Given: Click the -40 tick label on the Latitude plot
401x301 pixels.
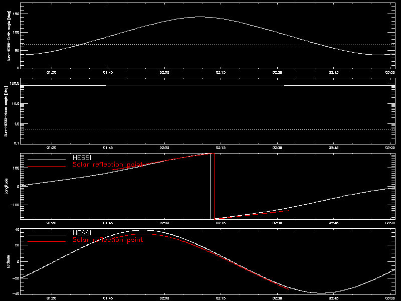Looking at the screenshot, I should (16, 293).
